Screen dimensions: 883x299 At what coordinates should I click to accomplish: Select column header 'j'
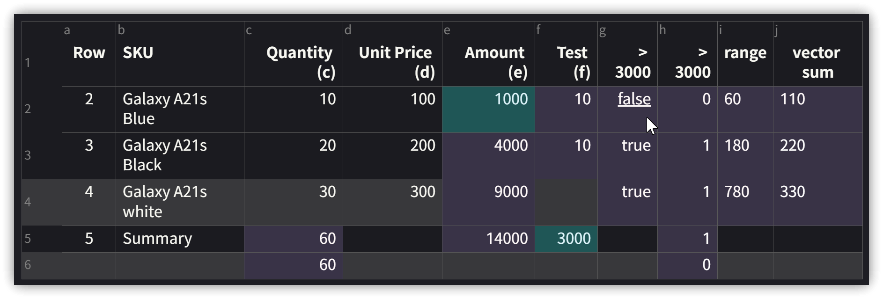pos(818,30)
